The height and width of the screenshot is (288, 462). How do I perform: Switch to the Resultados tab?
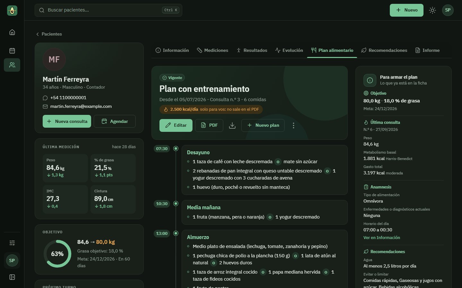pyautogui.click(x=252, y=50)
